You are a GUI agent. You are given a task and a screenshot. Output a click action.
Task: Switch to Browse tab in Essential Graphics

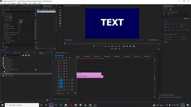(x=165, y=9)
